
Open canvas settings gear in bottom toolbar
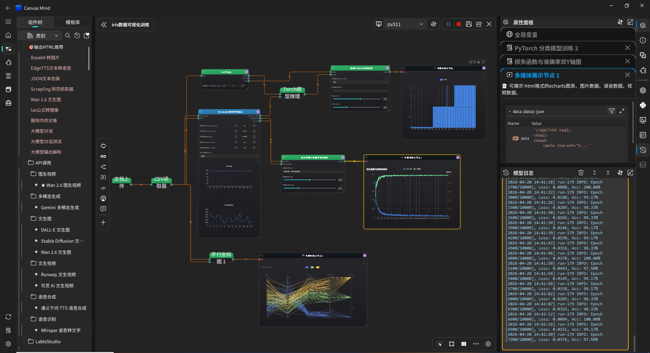coord(488,344)
